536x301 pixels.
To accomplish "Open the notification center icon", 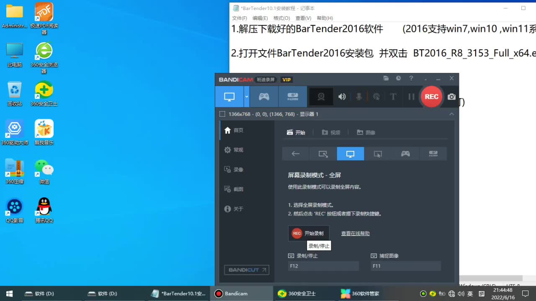I will (525, 293).
